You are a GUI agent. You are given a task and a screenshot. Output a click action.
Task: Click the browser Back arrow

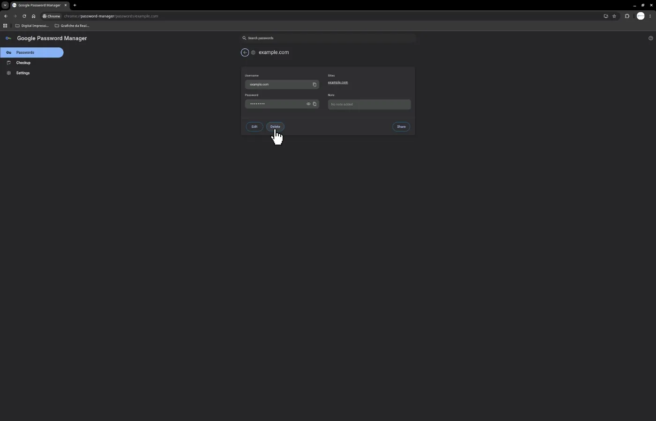click(x=6, y=16)
